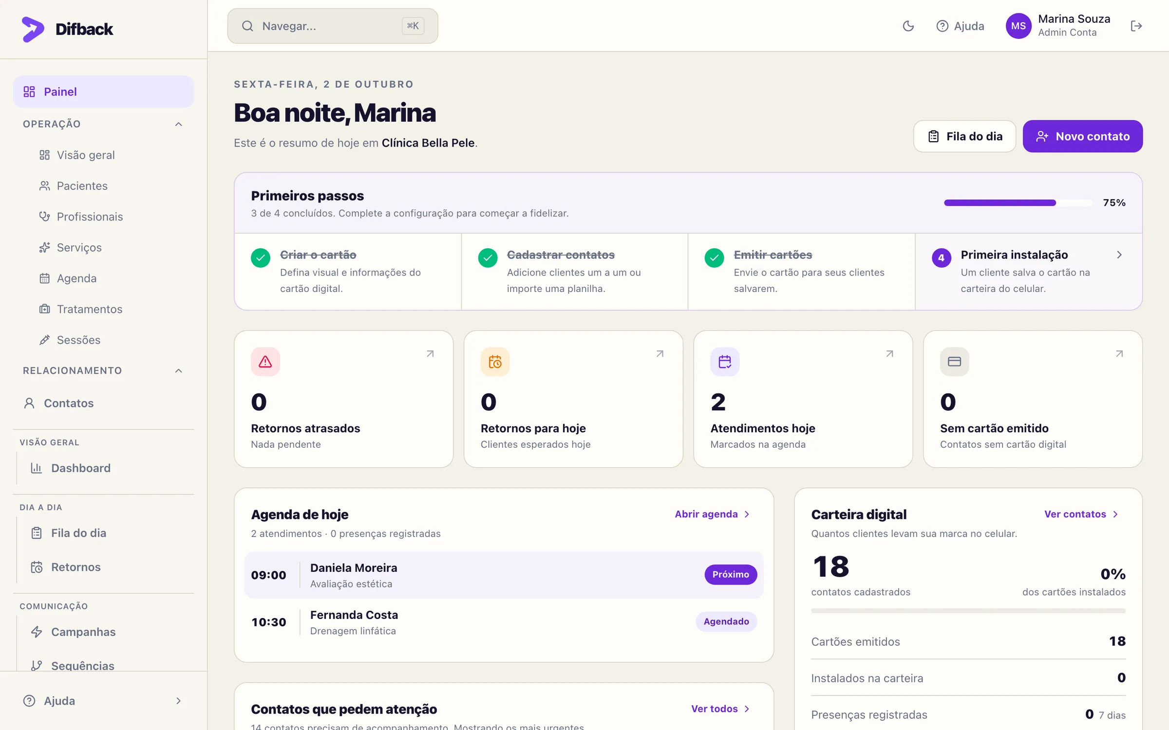Click the installed cards progress bar
This screenshot has width=1169, height=730.
click(968, 611)
